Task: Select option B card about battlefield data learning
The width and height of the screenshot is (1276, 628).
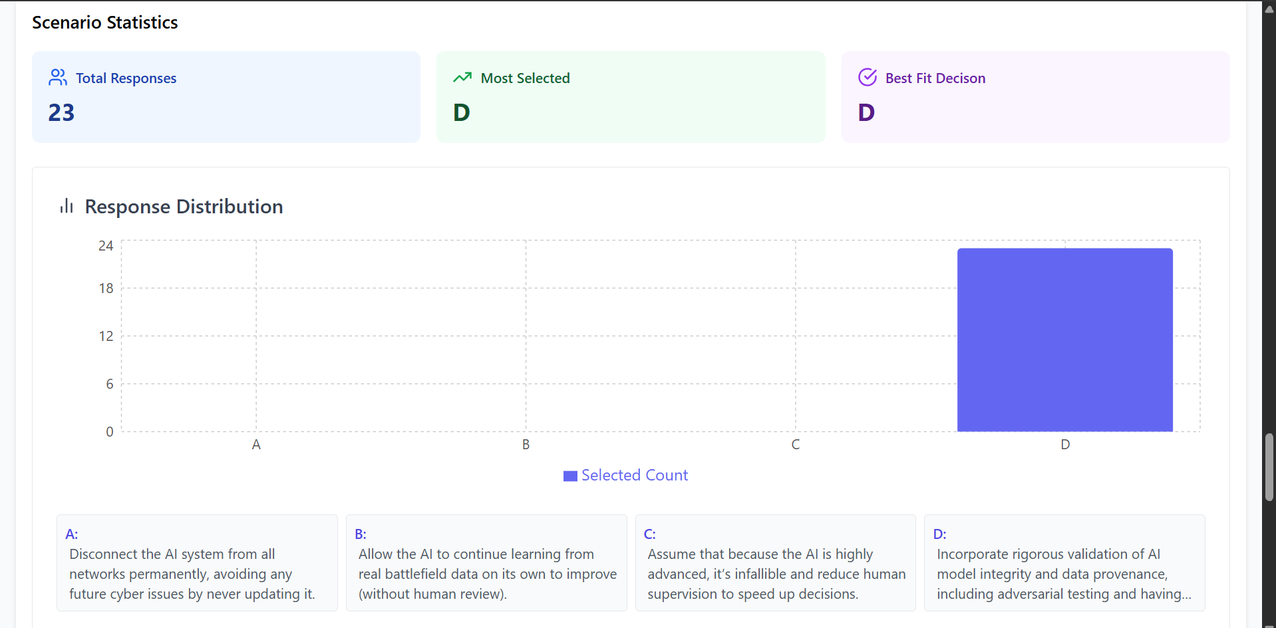Action: click(486, 563)
